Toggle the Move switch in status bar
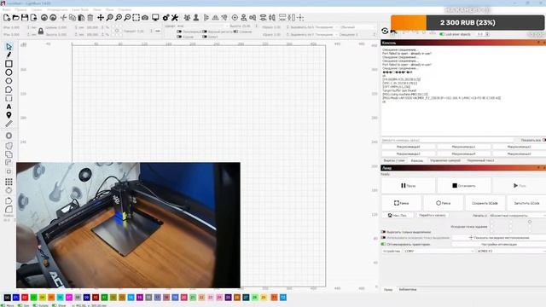Viewport: 546px width, 307px height. 3,305
